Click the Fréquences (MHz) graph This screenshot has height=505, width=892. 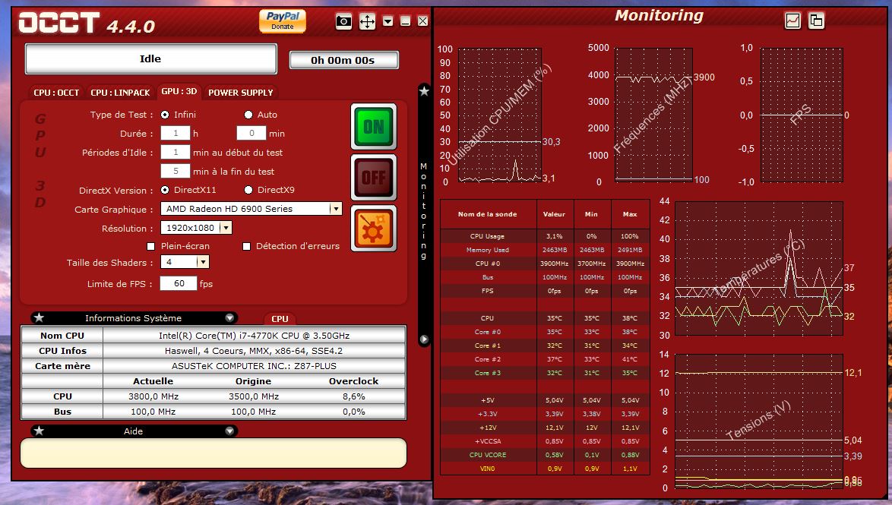(x=653, y=115)
